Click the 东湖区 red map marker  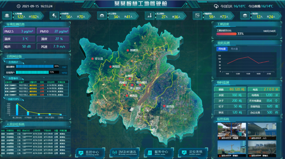pyautogui.click(x=130, y=79)
